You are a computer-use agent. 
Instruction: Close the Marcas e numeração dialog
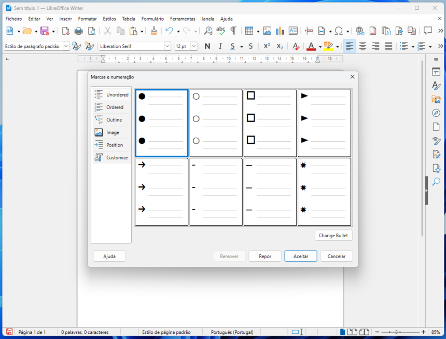point(353,77)
